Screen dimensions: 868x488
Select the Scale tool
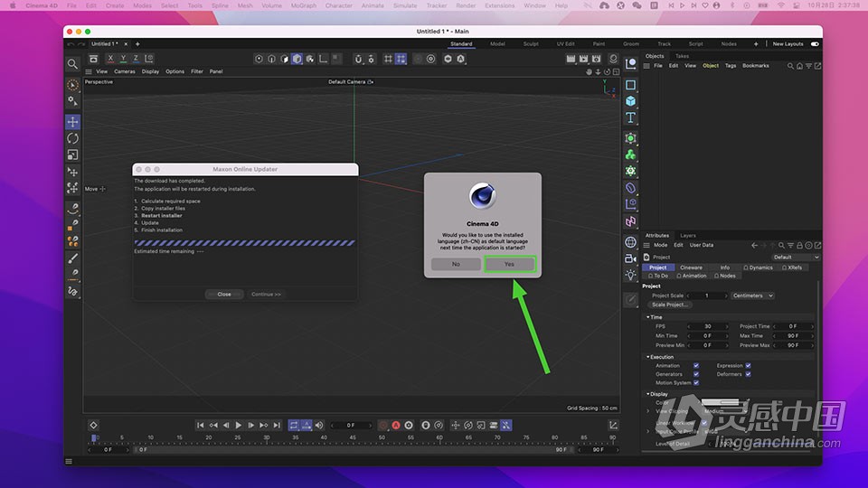(72, 155)
